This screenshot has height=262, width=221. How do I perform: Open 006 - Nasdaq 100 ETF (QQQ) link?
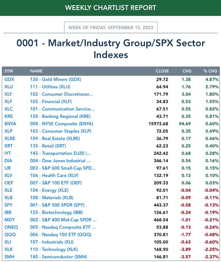click(61, 235)
